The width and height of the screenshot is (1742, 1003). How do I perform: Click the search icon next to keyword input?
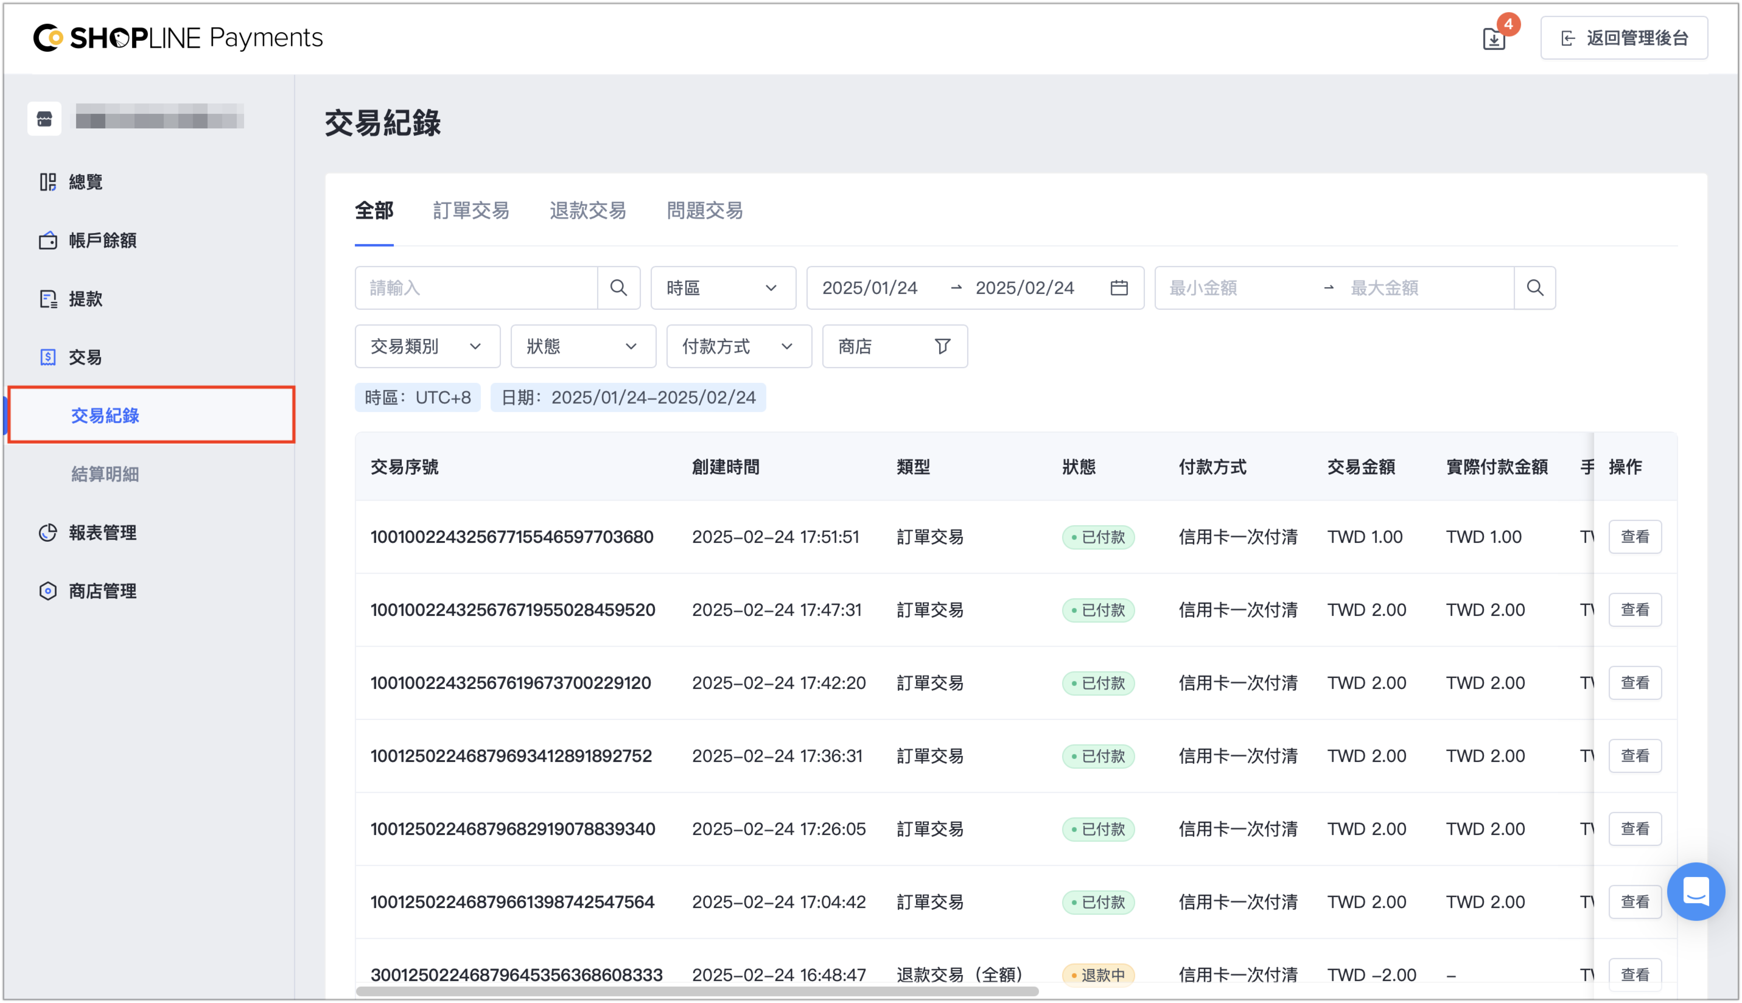pyautogui.click(x=618, y=288)
